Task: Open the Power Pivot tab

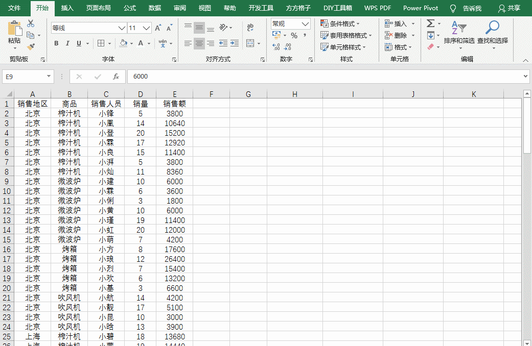Action: tap(421, 8)
